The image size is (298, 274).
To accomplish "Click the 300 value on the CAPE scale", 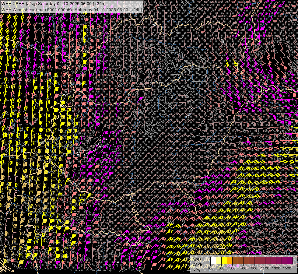I will pos(221,268).
